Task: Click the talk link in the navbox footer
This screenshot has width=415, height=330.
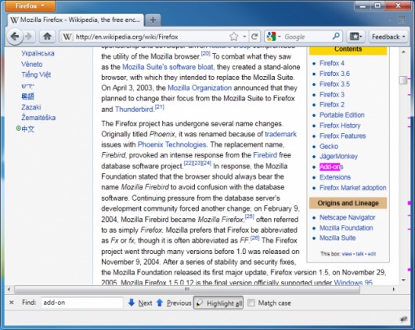Action: click(x=359, y=254)
